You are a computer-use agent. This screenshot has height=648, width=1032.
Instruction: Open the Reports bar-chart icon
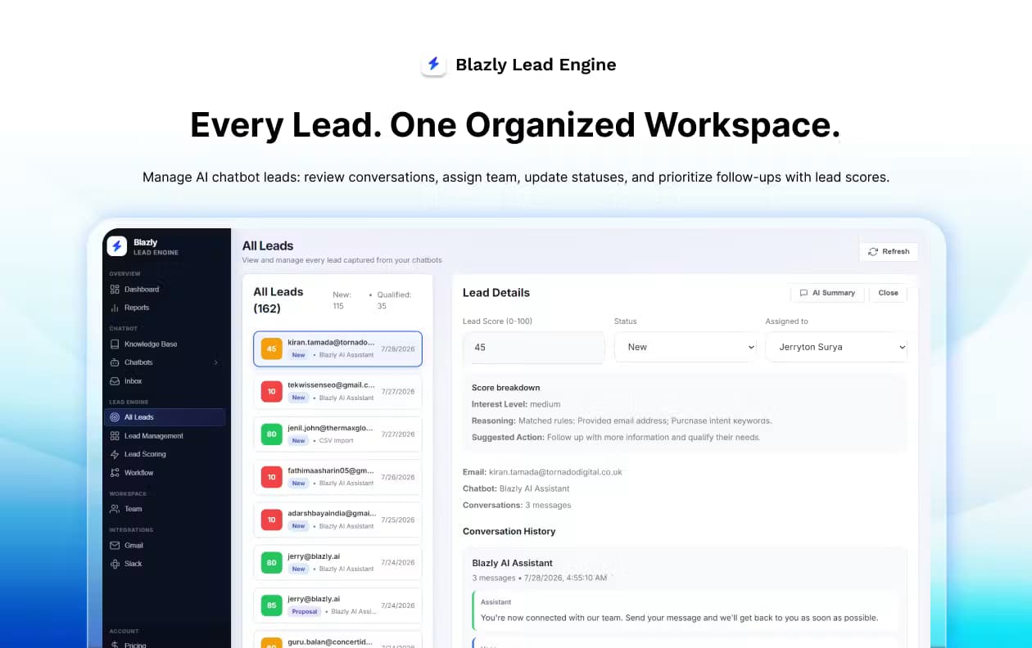click(115, 308)
